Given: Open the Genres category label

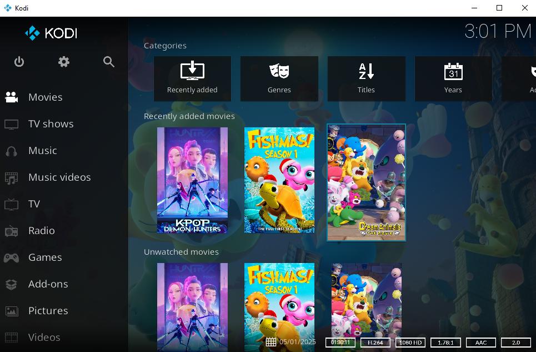Looking at the screenshot, I should coord(279,90).
